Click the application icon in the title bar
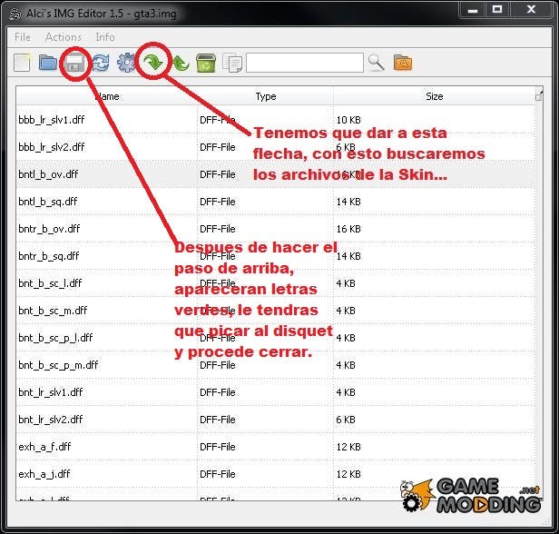The image size is (559, 534). [x=15, y=14]
